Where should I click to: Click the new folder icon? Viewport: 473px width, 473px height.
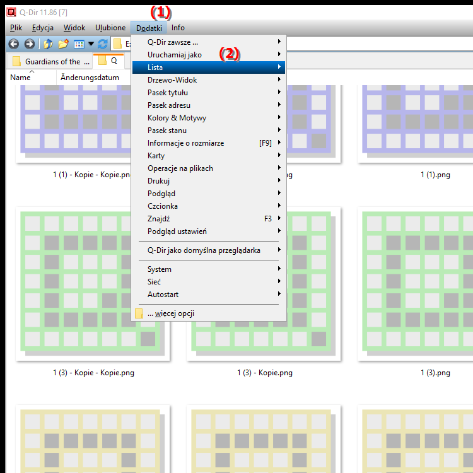click(x=63, y=44)
